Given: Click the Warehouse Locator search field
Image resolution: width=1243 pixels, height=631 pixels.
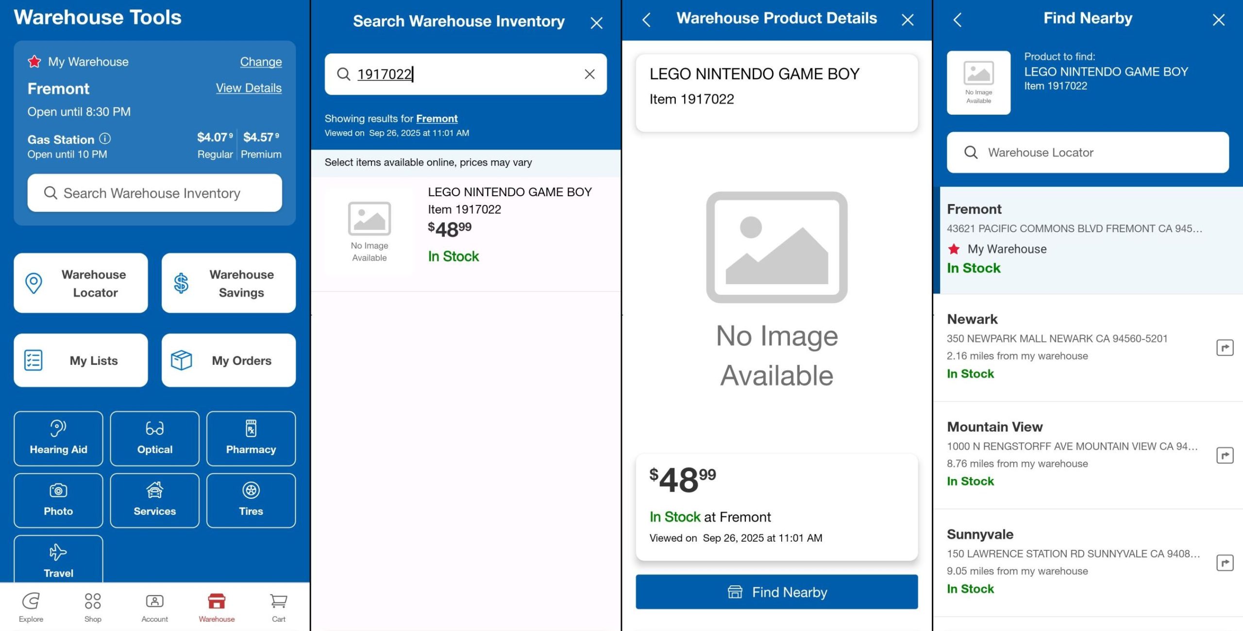Looking at the screenshot, I should (1088, 153).
